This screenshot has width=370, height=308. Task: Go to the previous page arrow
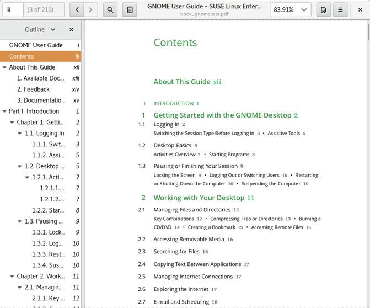[x=77, y=10]
